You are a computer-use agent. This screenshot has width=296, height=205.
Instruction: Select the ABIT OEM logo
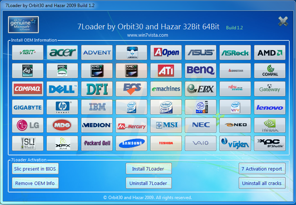[x=28, y=52]
